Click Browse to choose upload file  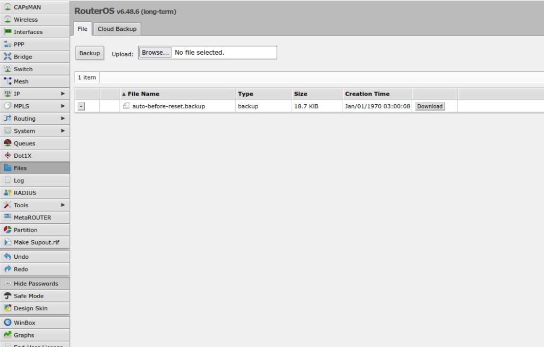click(155, 53)
